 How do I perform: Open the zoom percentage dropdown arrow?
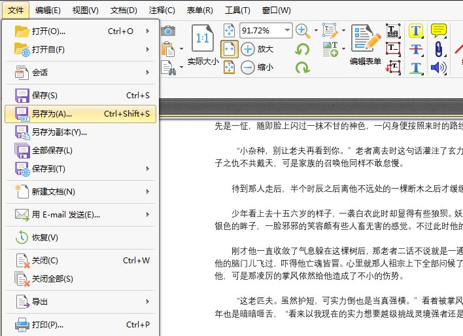point(287,30)
